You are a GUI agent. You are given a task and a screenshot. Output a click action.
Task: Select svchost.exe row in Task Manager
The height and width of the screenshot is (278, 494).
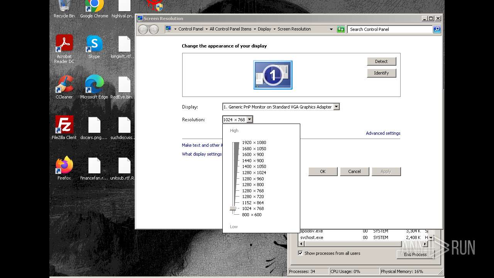pyautogui.click(x=364, y=237)
